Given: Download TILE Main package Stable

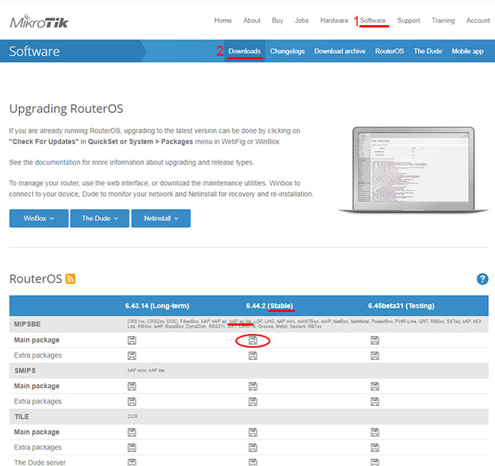Looking at the screenshot, I should (253, 432).
